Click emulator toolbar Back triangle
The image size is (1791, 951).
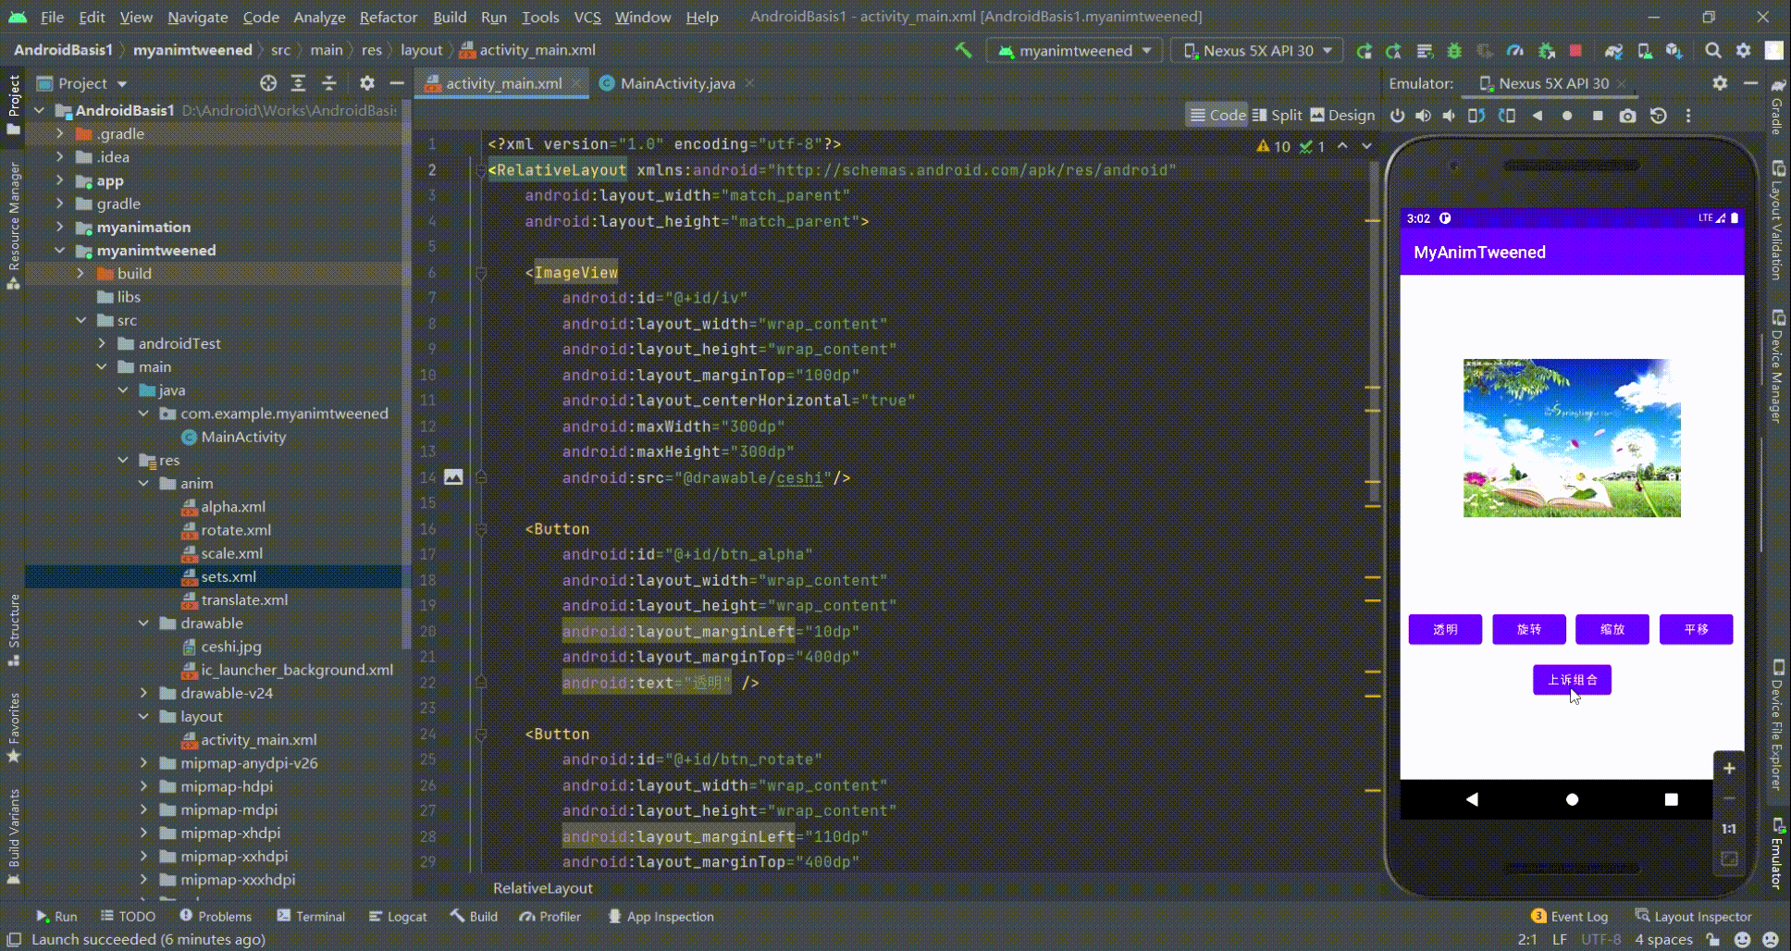(x=1538, y=116)
